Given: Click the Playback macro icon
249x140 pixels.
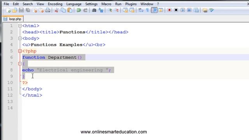Looking at the screenshot, I should [182, 10].
